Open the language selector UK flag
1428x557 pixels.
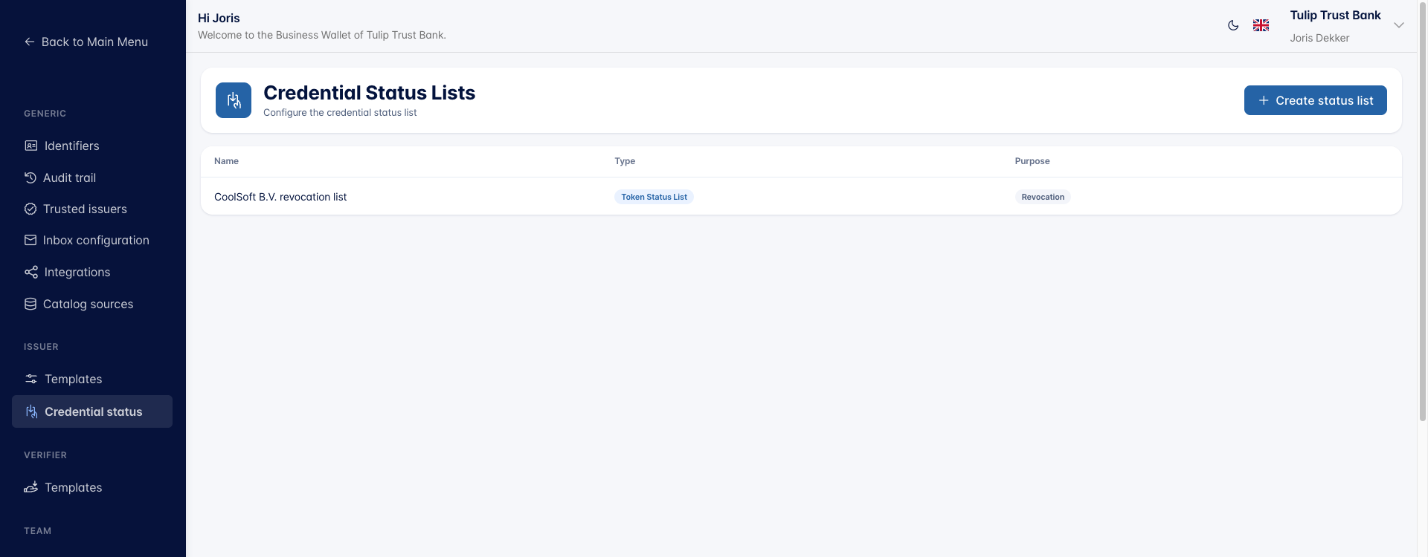(x=1261, y=25)
